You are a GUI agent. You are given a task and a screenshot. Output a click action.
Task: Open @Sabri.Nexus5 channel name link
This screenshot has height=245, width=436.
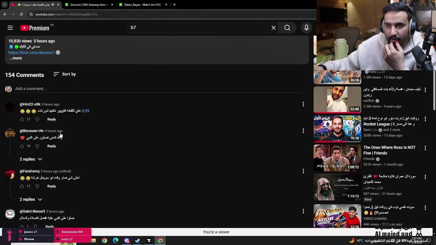32,211
